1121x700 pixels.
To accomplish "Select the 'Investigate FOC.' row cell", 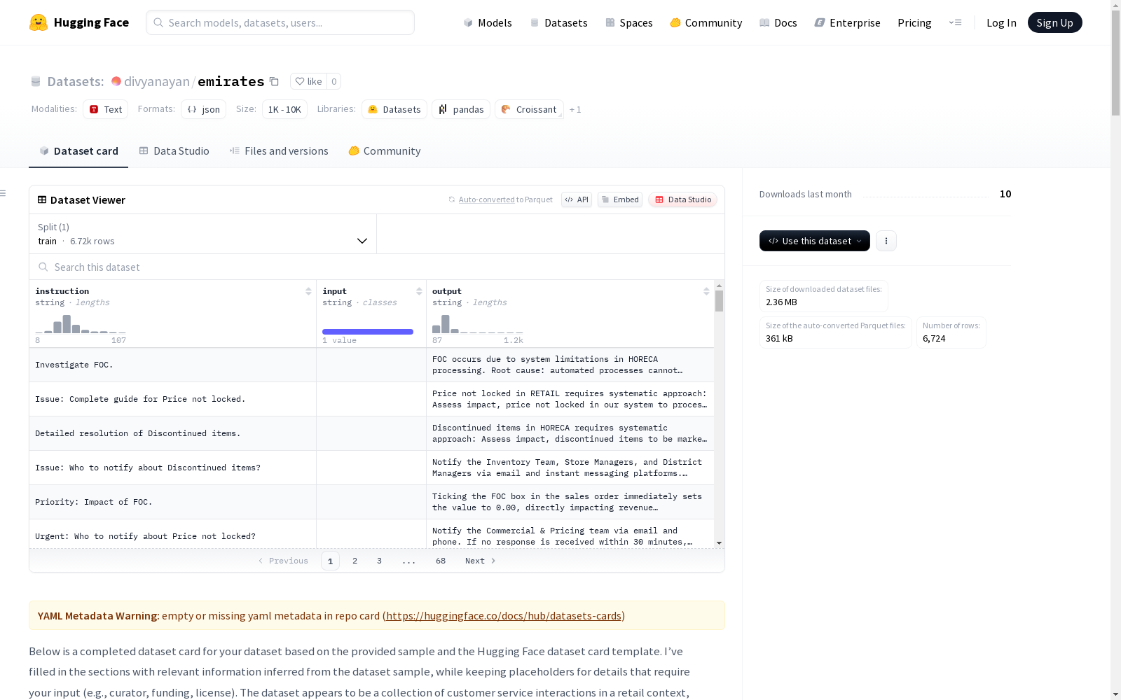I will (x=172, y=365).
